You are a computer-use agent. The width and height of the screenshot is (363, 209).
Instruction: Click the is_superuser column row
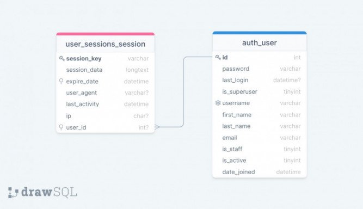[260, 91]
